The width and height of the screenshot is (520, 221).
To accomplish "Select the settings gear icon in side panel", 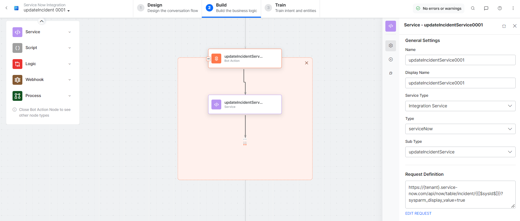I will 391,46.
